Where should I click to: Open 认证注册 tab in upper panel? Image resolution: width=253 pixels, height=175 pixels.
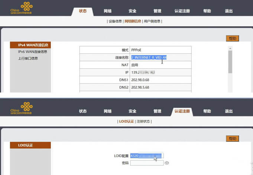(x=182, y=11)
